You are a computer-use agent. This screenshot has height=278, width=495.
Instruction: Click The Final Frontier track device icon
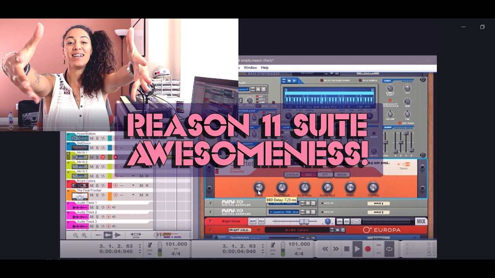click(80, 196)
